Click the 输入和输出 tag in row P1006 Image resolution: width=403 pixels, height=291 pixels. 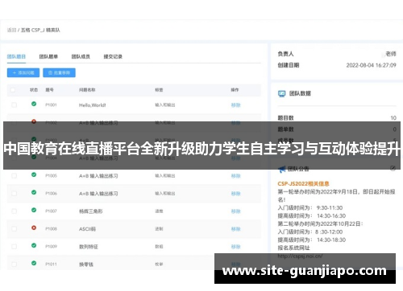click(x=165, y=194)
